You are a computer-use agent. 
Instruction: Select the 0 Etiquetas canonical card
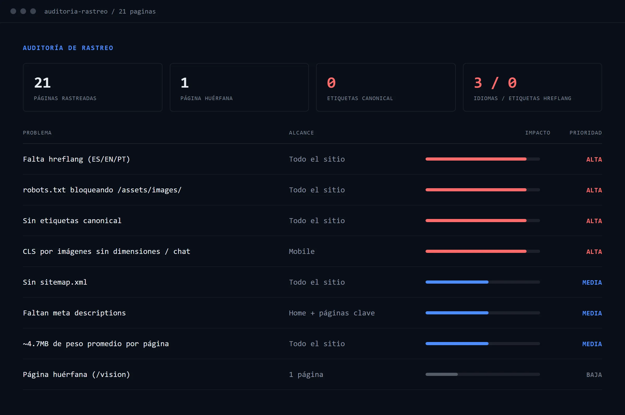pos(386,87)
